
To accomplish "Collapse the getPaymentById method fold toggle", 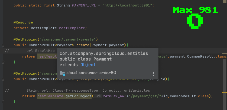I will click(3, 79).
